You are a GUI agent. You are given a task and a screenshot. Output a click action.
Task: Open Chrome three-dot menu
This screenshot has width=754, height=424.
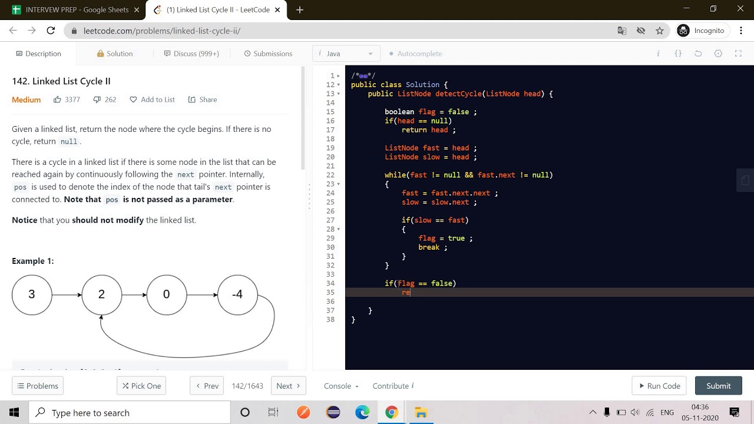click(x=741, y=31)
